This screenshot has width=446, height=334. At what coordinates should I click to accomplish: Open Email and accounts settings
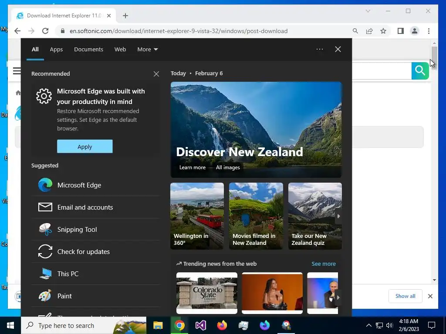tap(96, 207)
